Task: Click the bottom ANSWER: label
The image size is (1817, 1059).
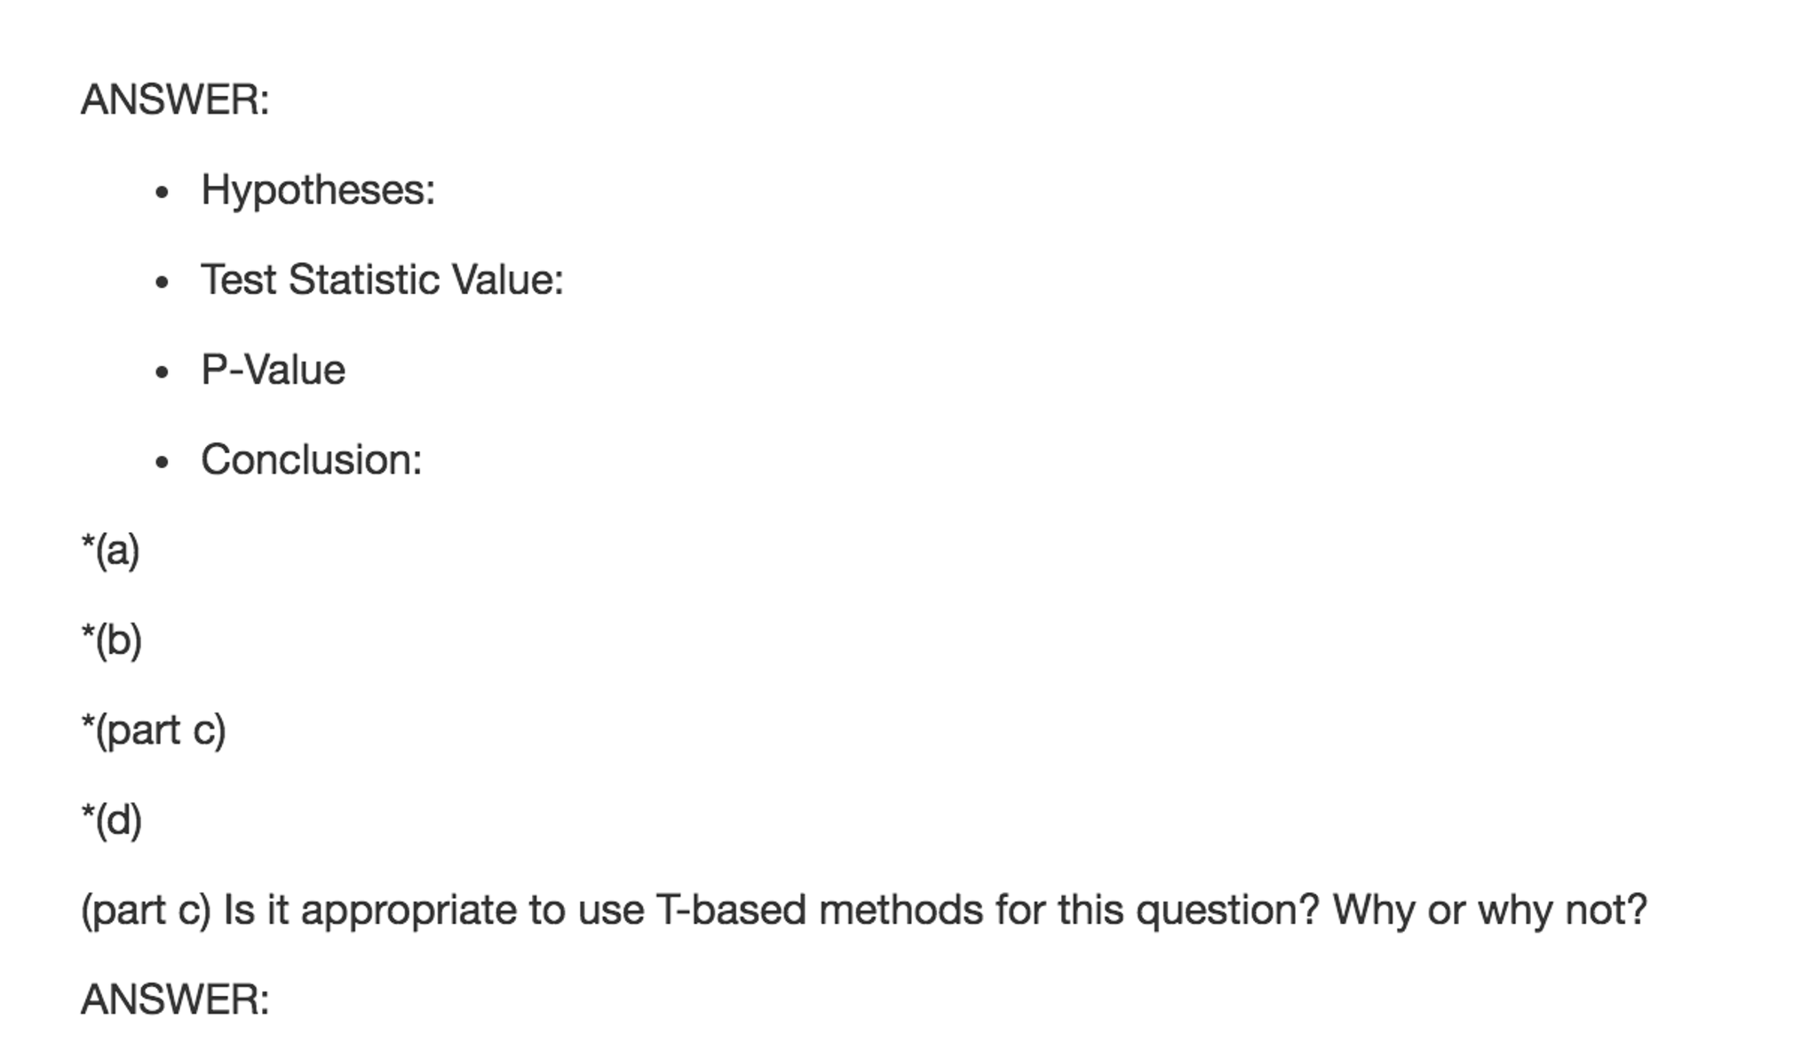Action: tap(175, 1000)
